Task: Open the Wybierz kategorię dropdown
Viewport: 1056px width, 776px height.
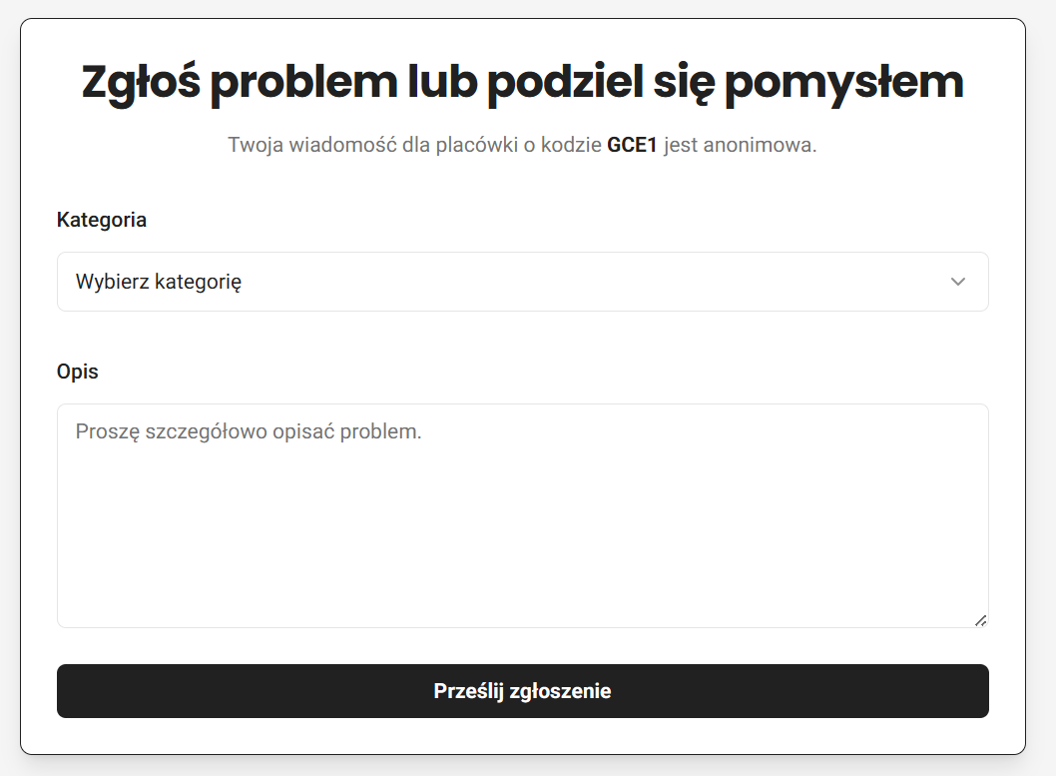Action: [x=523, y=282]
